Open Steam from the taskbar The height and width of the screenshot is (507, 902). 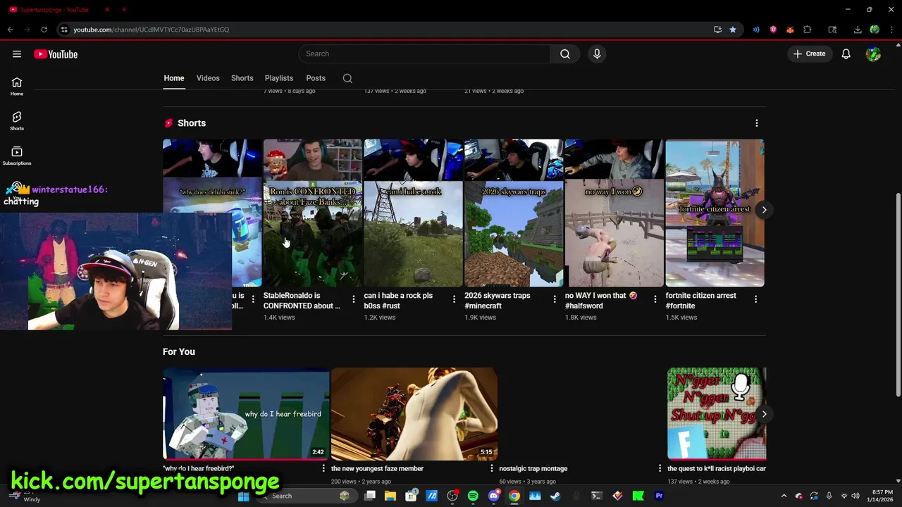(x=555, y=496)
